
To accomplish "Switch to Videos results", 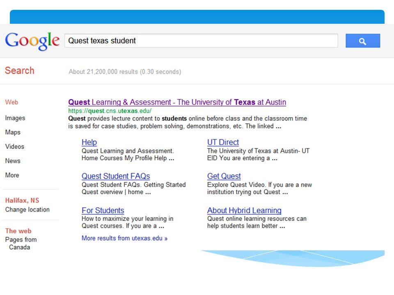I will pyautogui.click(x=15, y=147).
